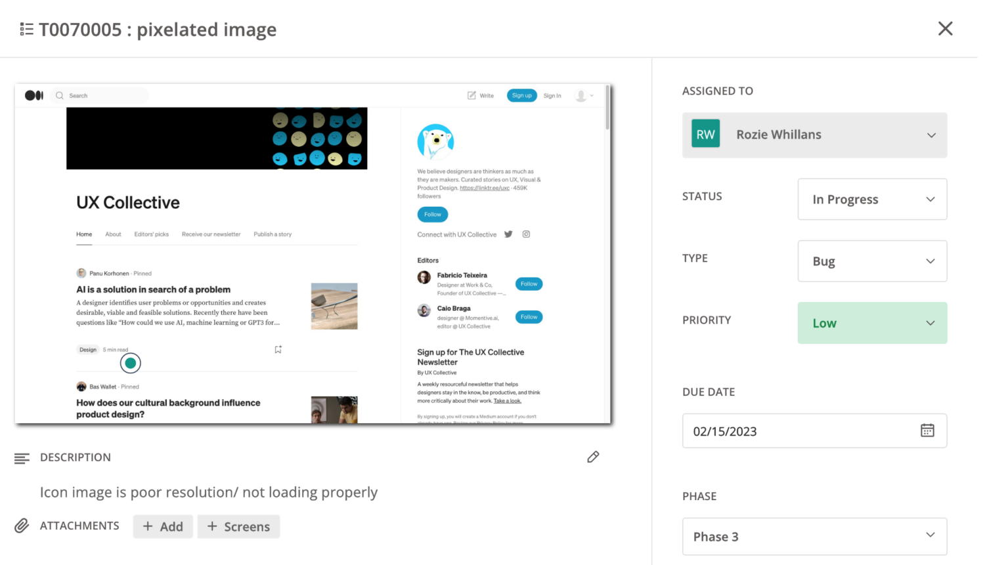Click the Twitter icon in the screenshot
This screenshot has width=985, height=565.
tap(508, 234)
